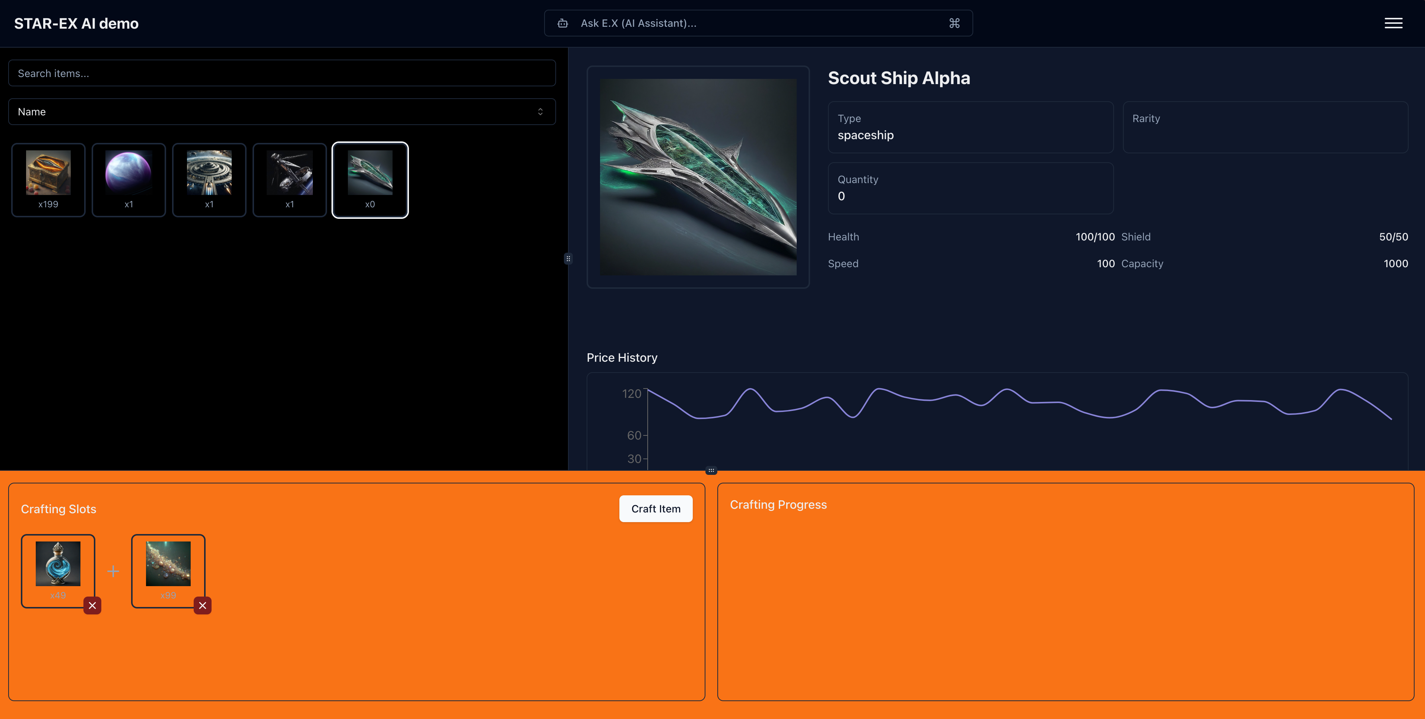Click the STAR-EX AI demo title

(x=76, y=23)
